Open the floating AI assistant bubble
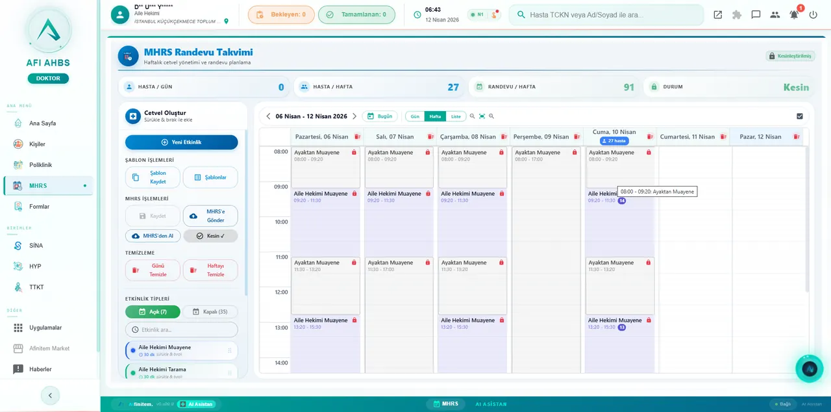 (x=809, y=368)
